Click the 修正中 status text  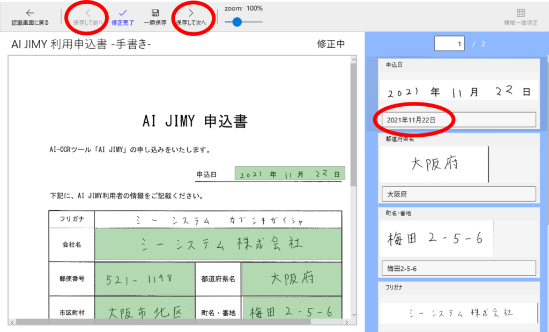click(331, 44)
